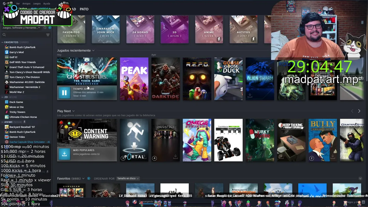Toggle ready-to-play filter beside Favoritos shelf
The width and height of the screenshot is (368, 207).
[89, 179]
